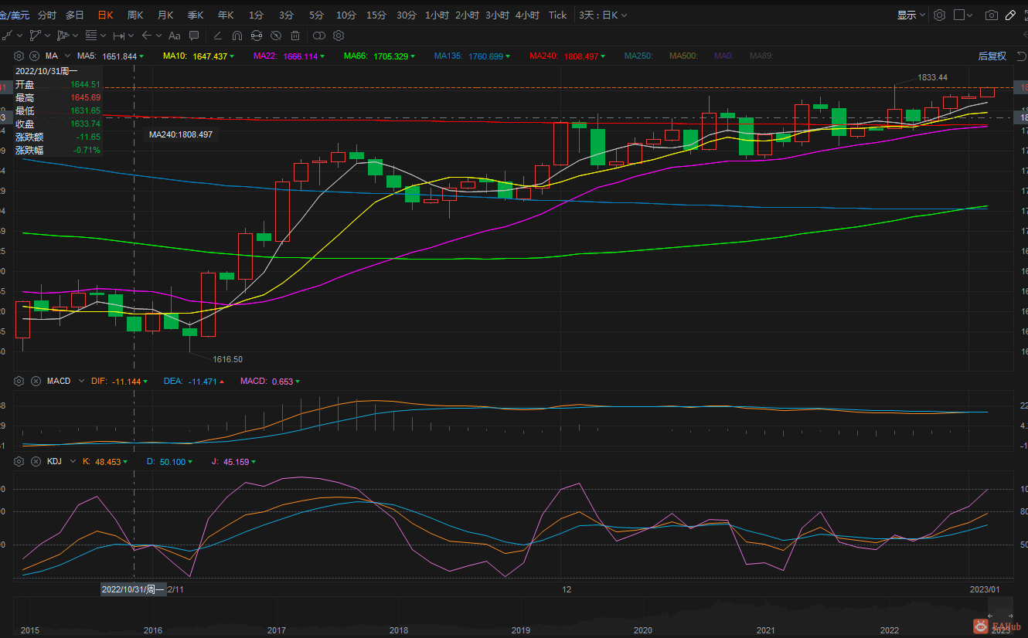The width and height of the screenshot is (1028, 638).
Task: Open KDJ indicator settings gear
Action: [19, 461]
